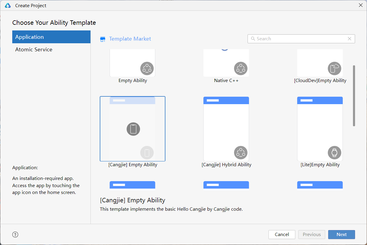The width and height of the screenshot is (367, 245).
Task: Click the '[Lite]Empty Ability' label
Action: pos(320,165)
